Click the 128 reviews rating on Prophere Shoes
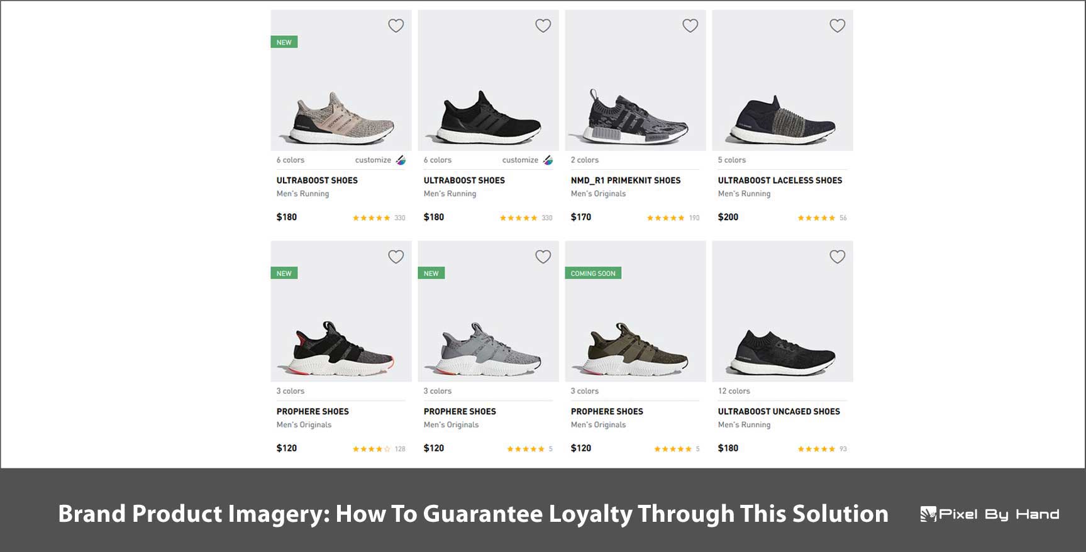 coord(379,449)
